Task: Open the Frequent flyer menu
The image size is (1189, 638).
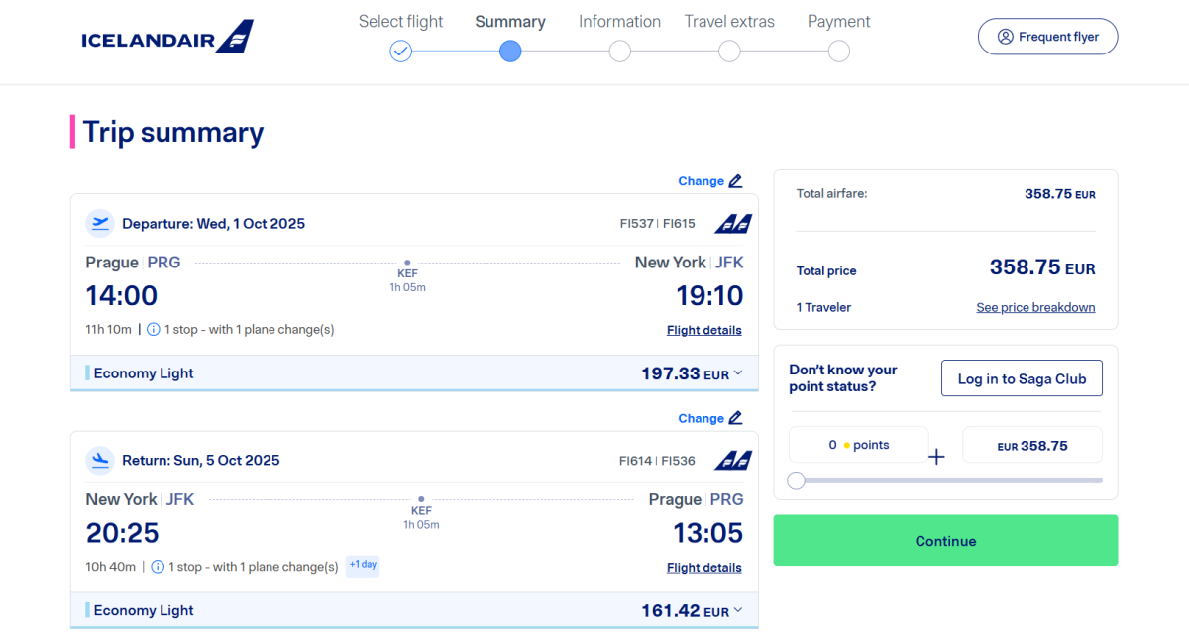Action: click(1047, 37)
